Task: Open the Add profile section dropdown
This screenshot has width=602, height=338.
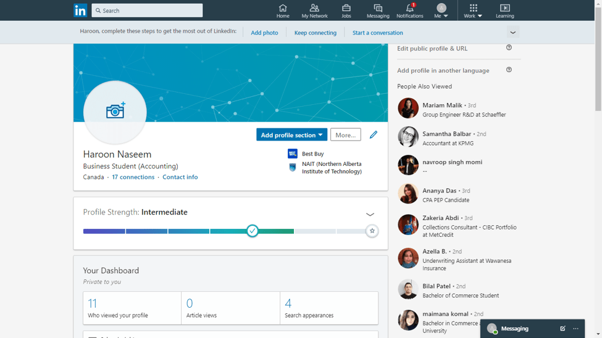Action: click(291, 135)
